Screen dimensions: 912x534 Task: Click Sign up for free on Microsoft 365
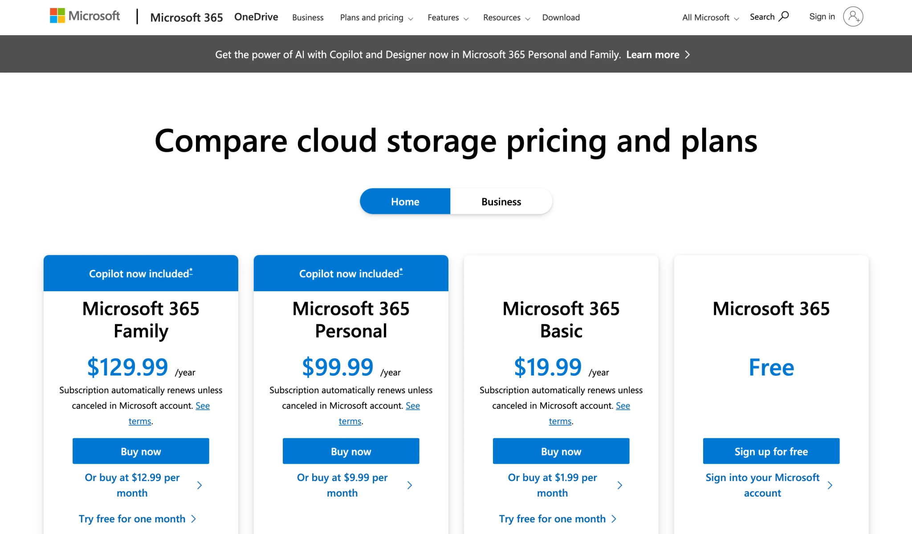[770, 451]
